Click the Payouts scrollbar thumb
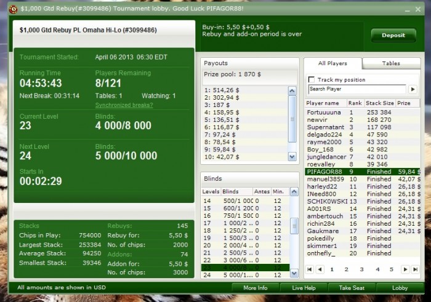This screenshot has width=431, height=302. (292, 119)
